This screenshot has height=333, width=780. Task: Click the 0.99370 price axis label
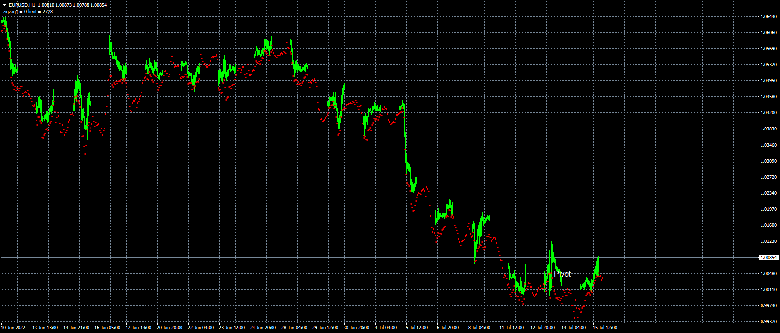(768, 321)
